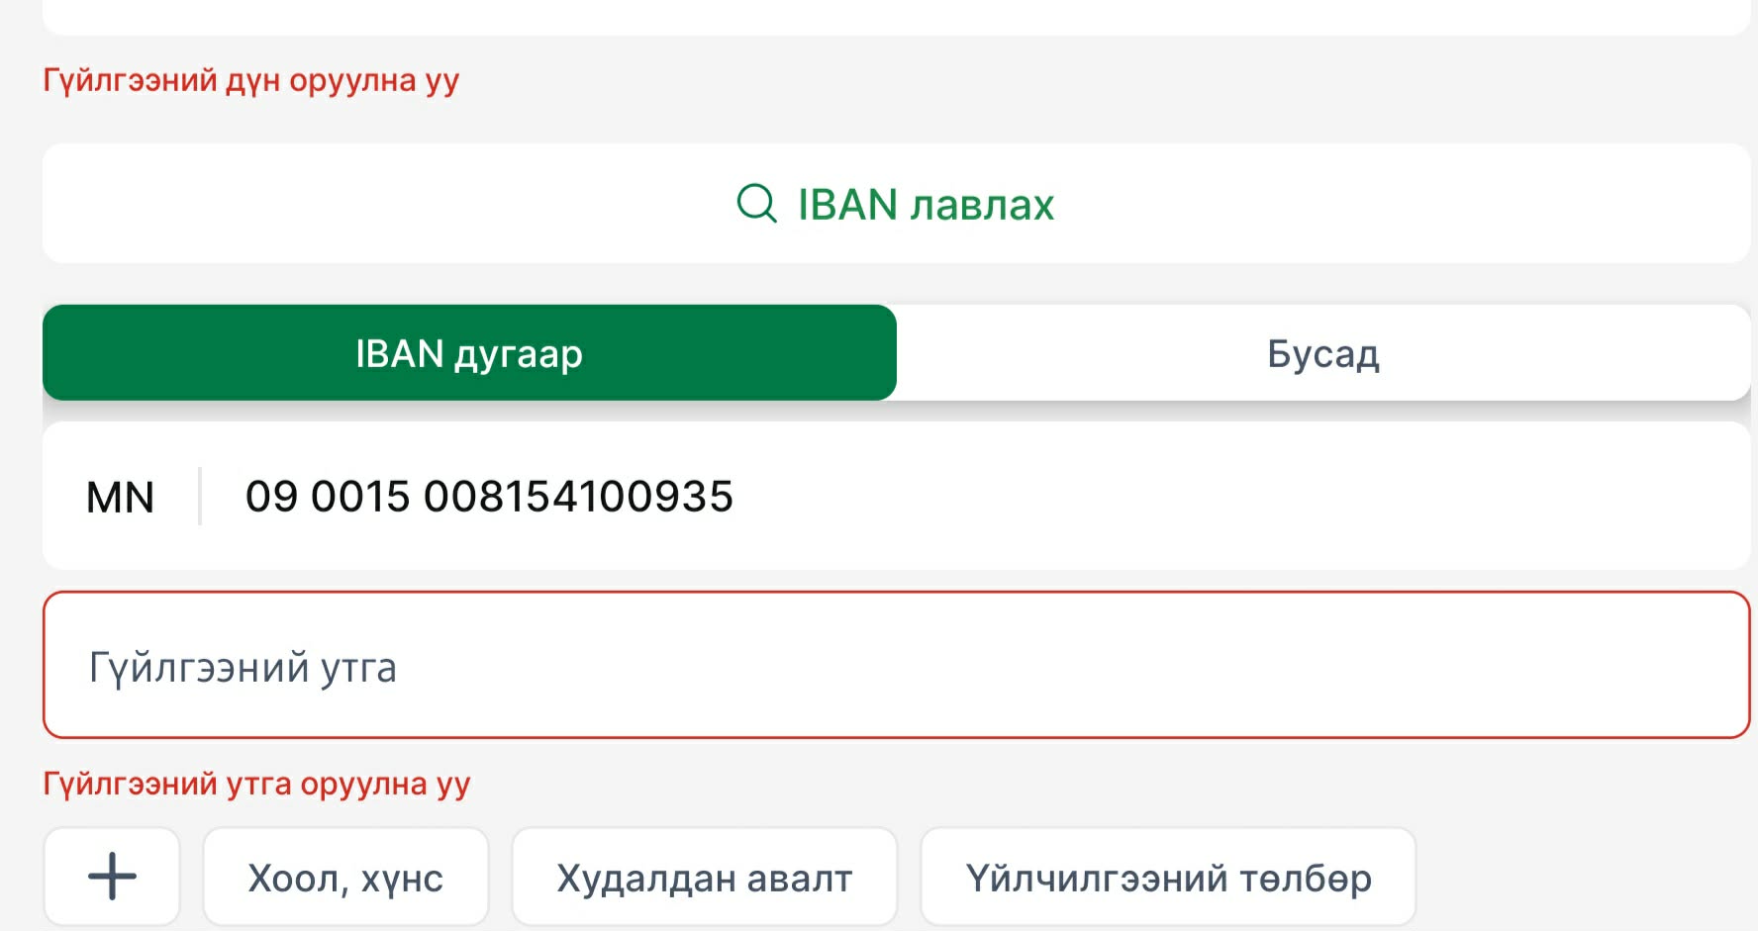
Task: Click empty space right of the IBAN number
Action: click(1237, 497)
